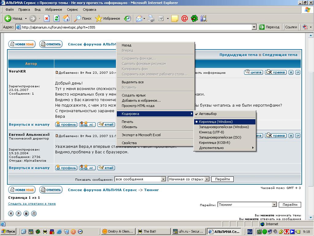Click the Следующая тема link
Screen dimensions: 314x236
coord(280,55)
